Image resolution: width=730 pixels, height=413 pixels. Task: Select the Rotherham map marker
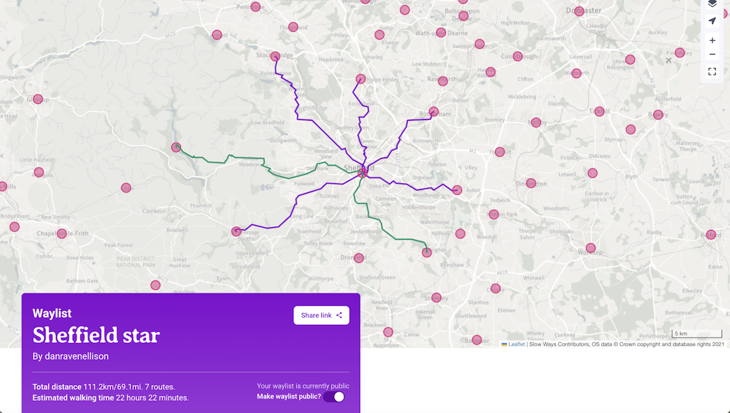(433, 112)
